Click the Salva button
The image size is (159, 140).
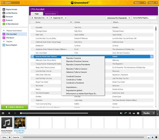click(4, 137)
